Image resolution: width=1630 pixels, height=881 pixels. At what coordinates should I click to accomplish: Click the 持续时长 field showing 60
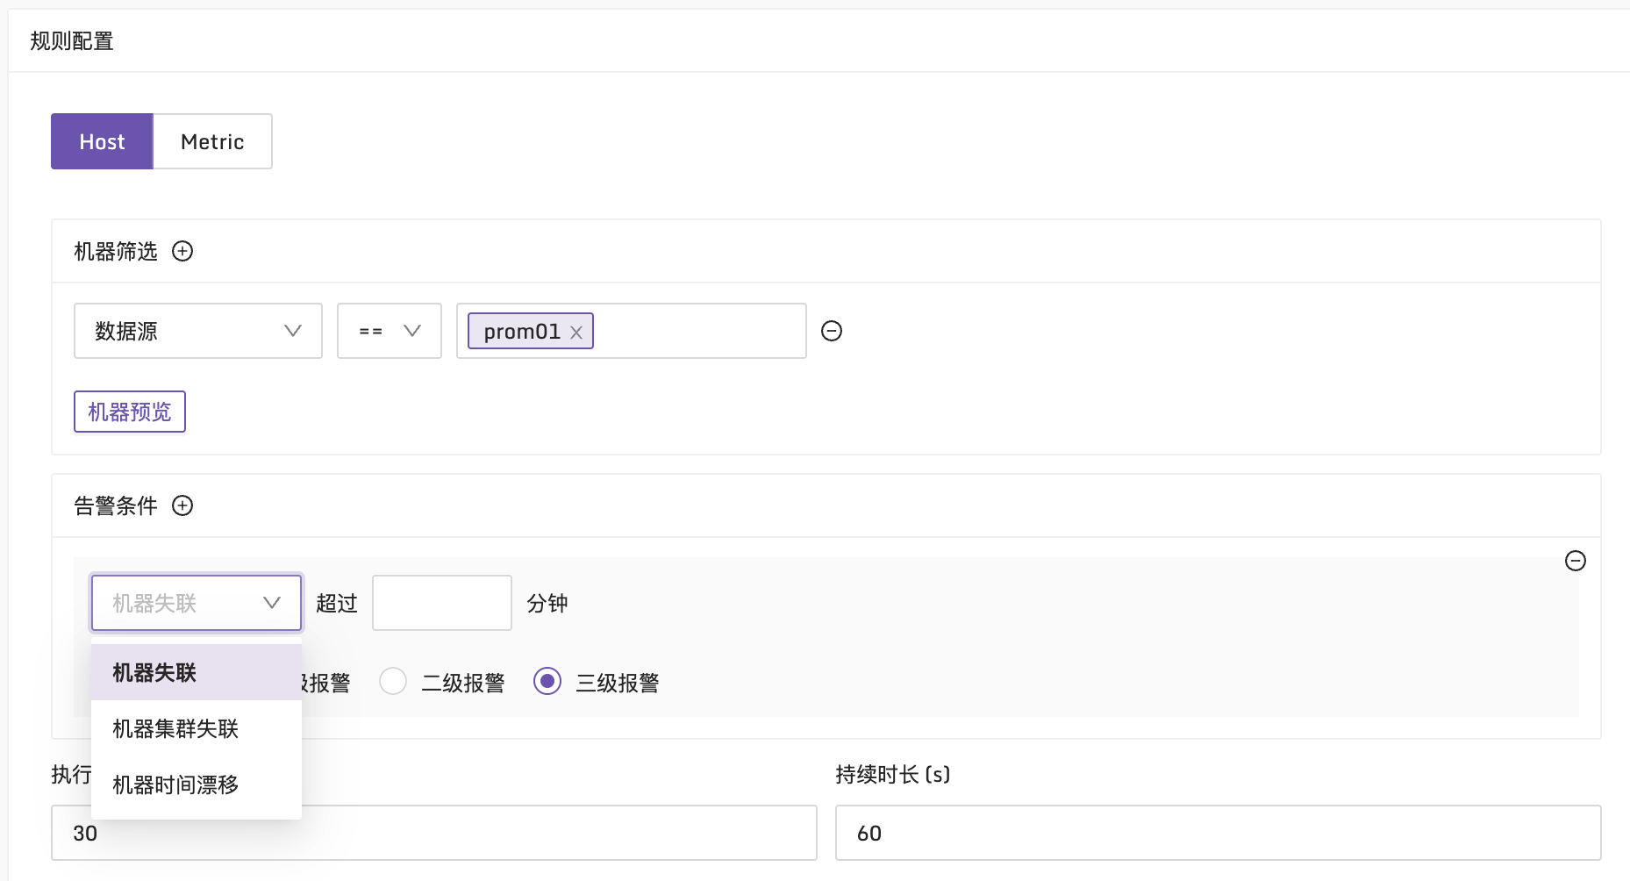(x=1219, y=833)
